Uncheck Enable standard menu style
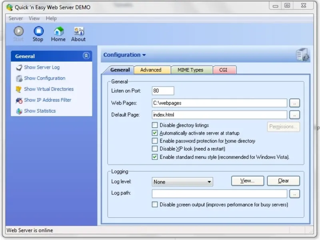The height and width of the screenshot is (240, 320). coord(155,157)
